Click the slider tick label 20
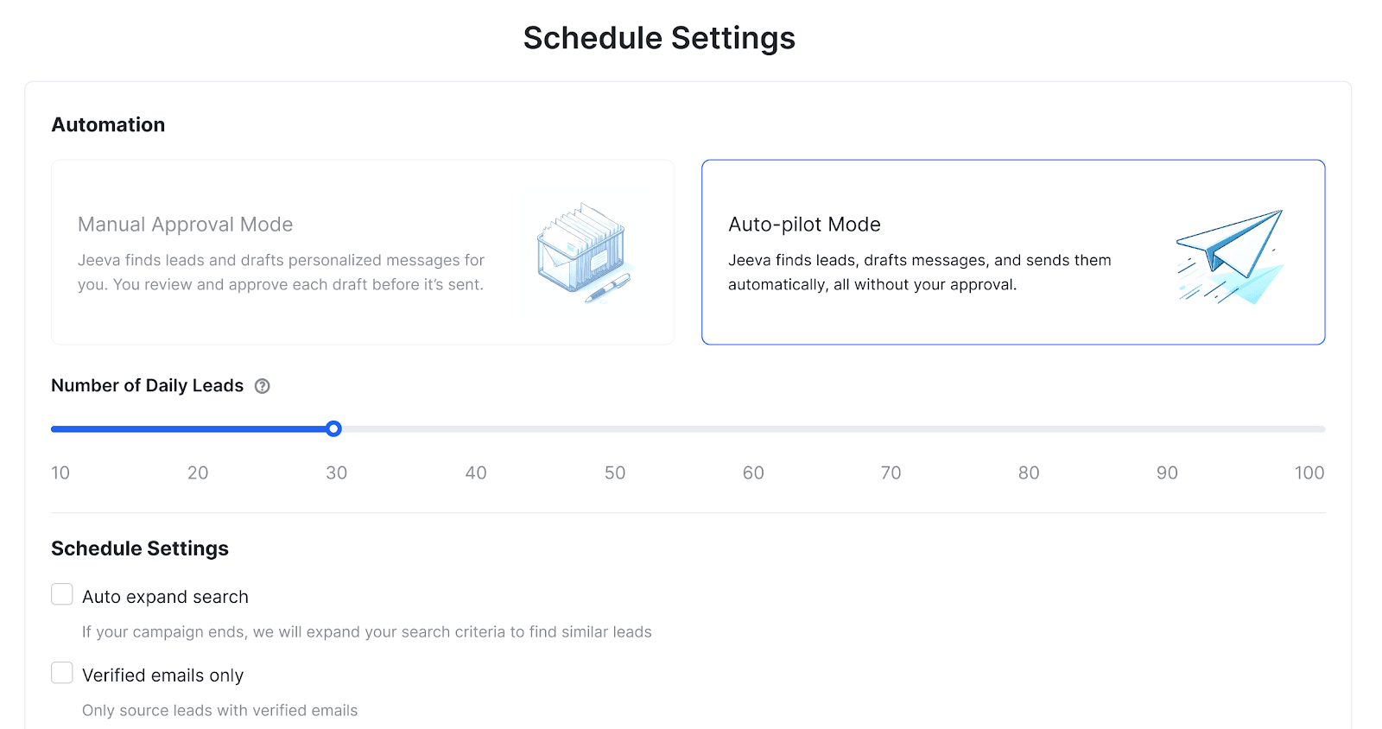Screen dimensions: 1382x729 (x=198, y=472)
